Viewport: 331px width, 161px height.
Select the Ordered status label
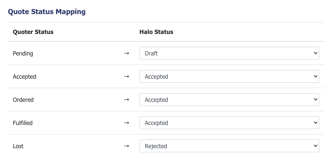click(23, 100)
